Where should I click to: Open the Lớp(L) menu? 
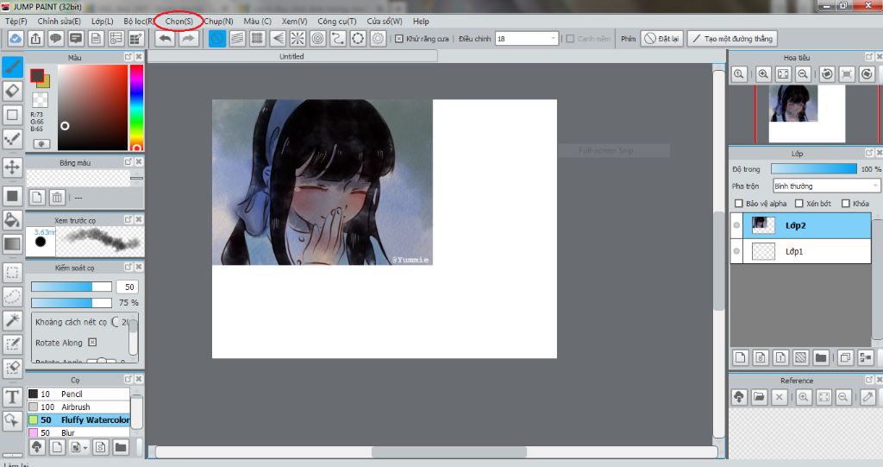click(x=103, y=21)
